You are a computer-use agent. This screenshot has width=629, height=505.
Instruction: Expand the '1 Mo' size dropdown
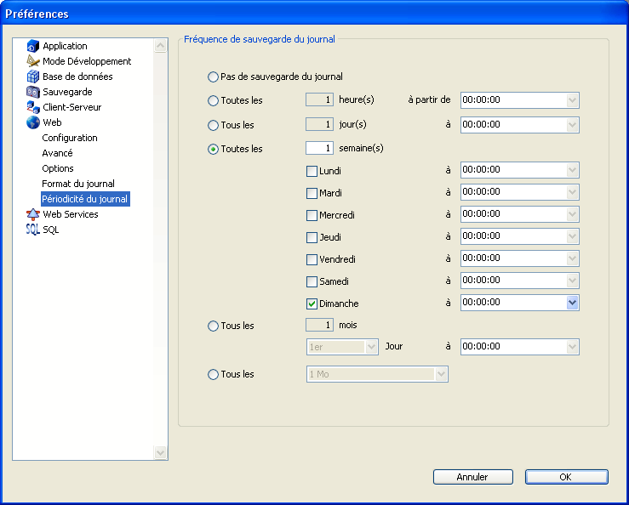click(x=440, y=374)
